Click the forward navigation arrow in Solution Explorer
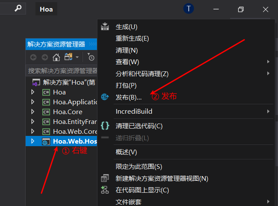The width and height of the screenshot is (278, 206). click(44, 57)
